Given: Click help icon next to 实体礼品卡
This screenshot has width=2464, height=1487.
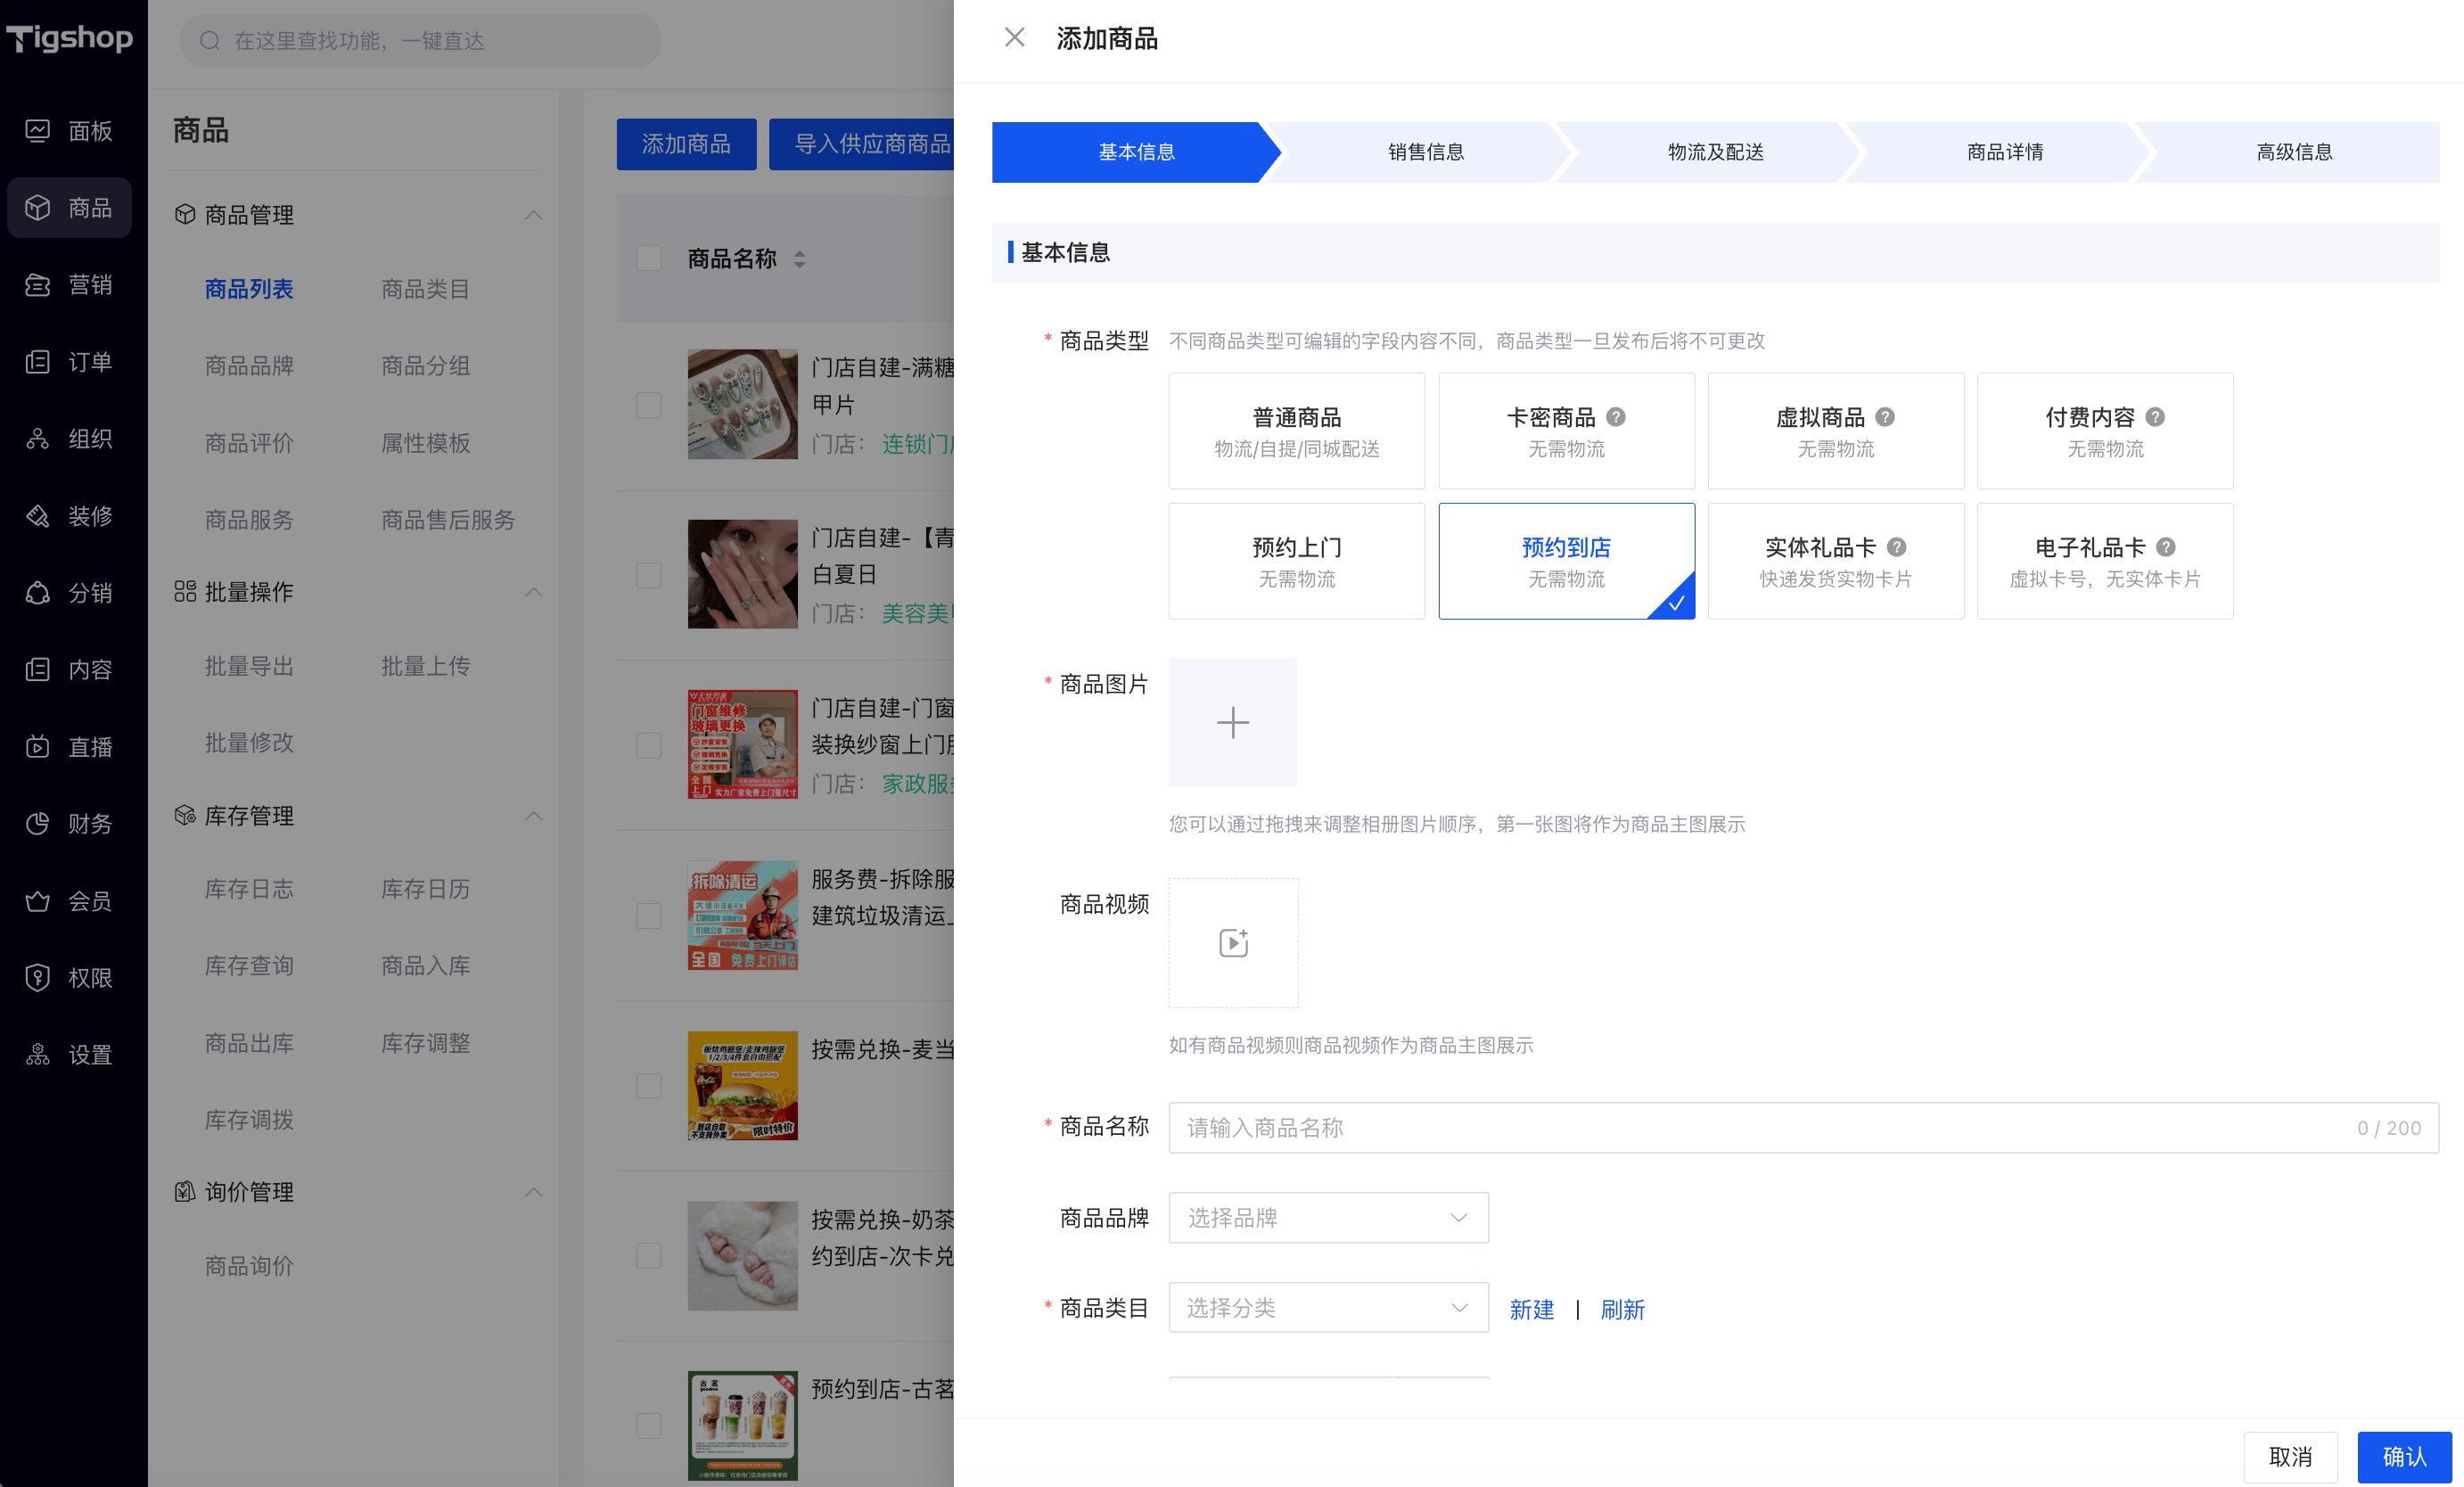Looking at the screenshot, I should (1896, 547).
